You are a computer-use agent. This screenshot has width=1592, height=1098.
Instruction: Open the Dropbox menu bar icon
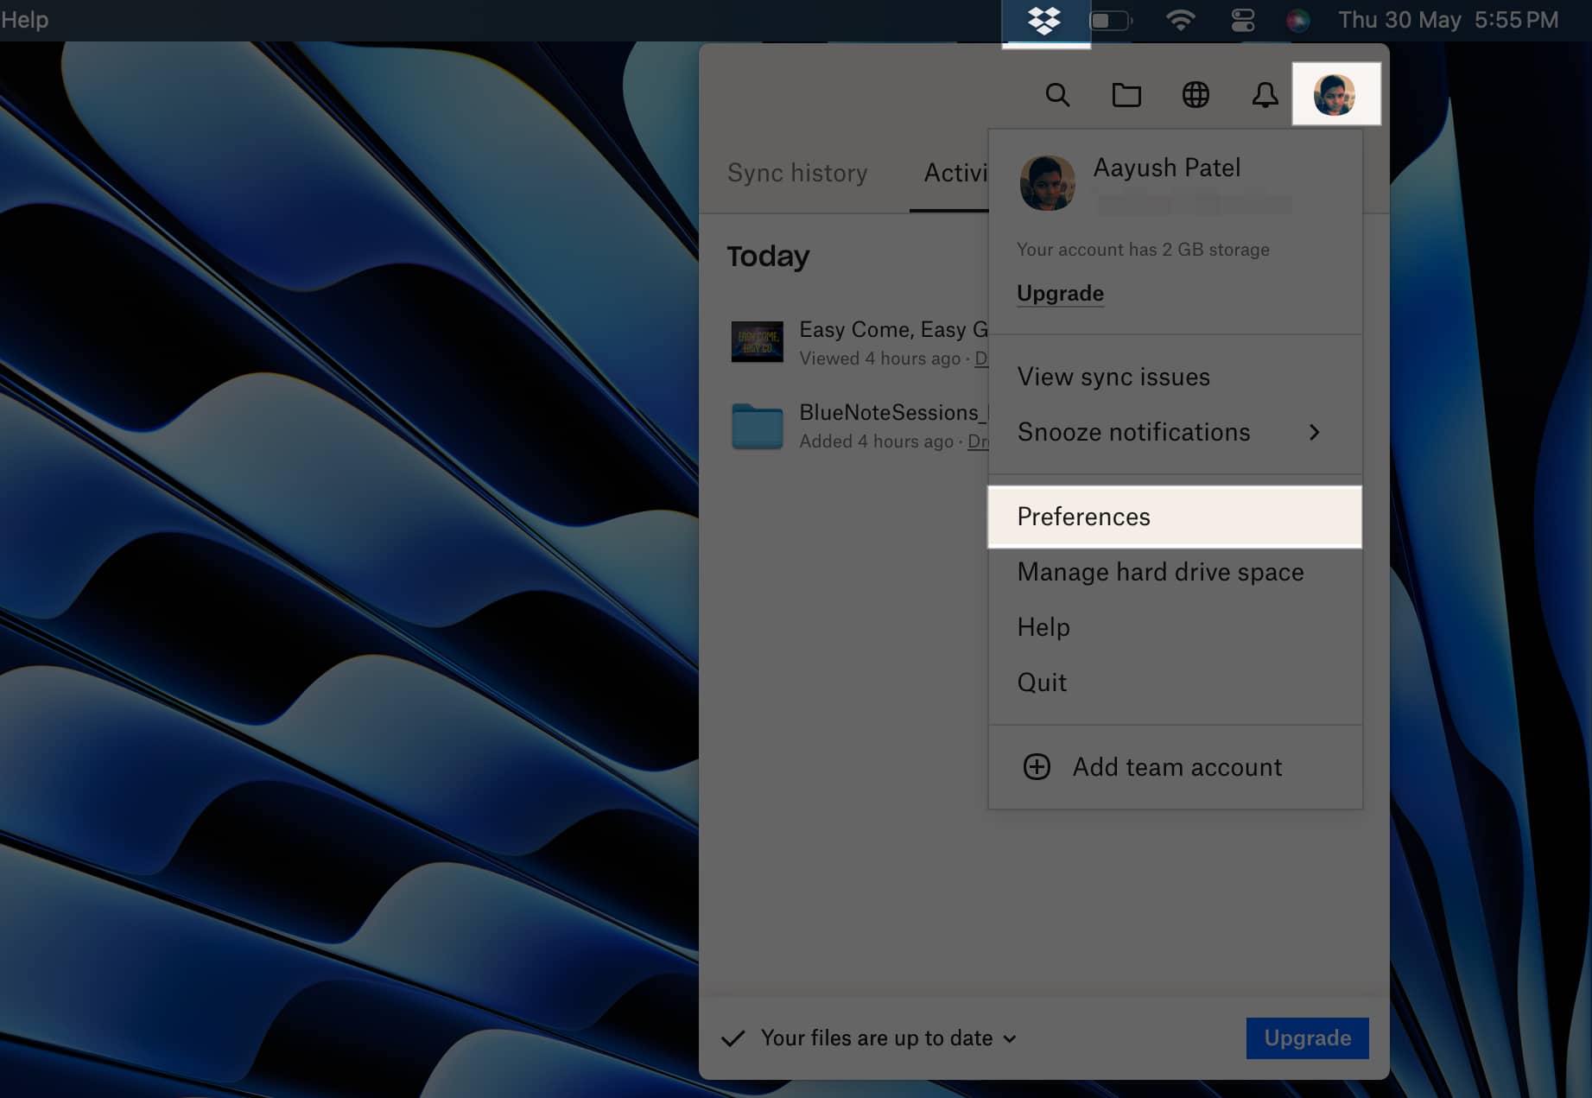(x=1045, y=21)
